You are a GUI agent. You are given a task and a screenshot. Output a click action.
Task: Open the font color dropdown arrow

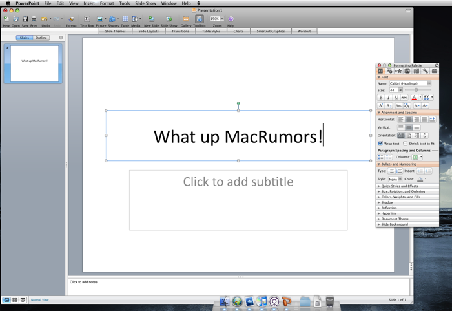(420, 98)
